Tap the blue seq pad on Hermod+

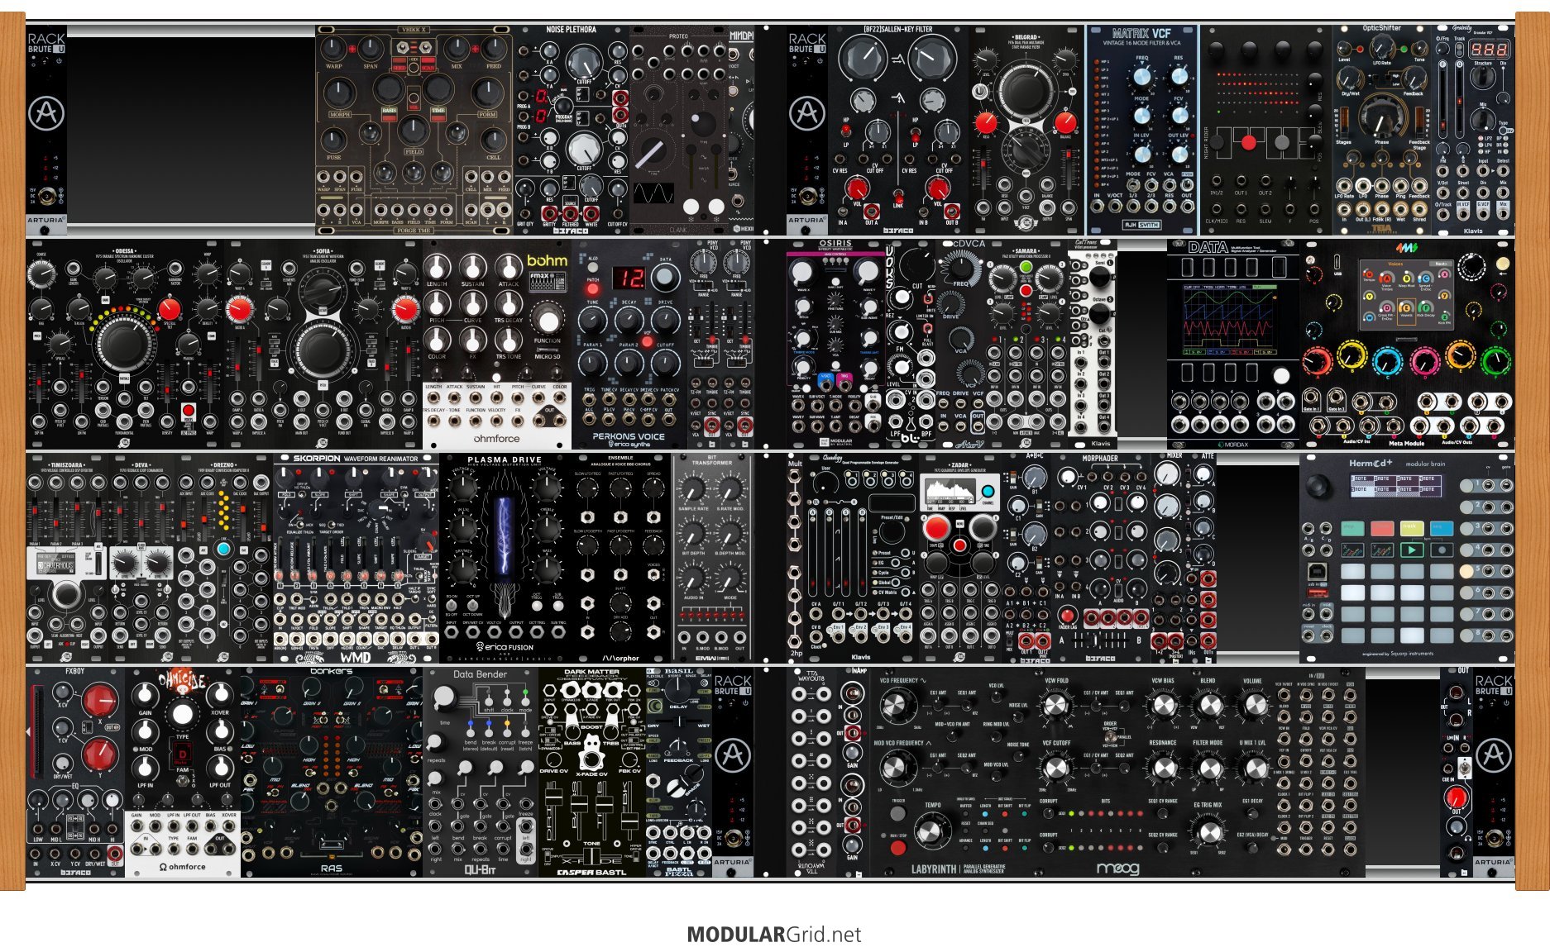[x=1442, y=527]
